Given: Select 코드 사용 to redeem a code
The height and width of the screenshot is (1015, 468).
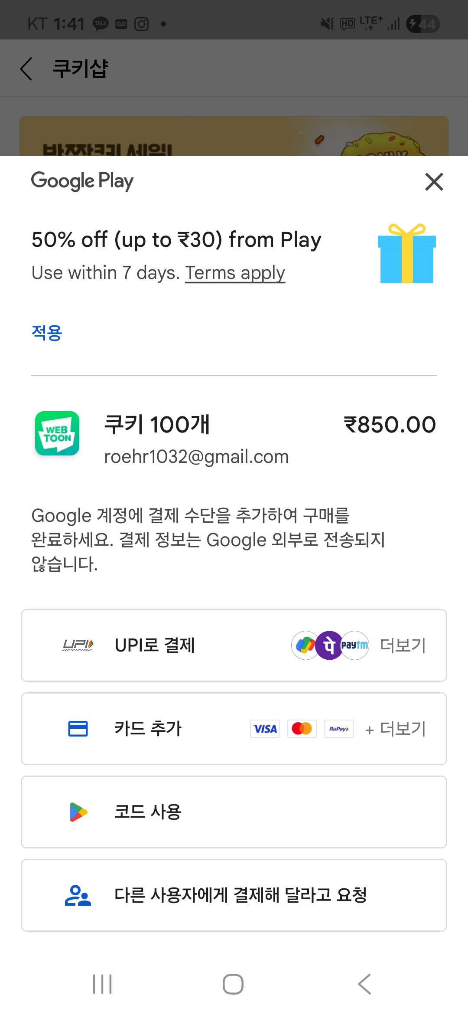Looking at the screenshot, I should 148,812.
